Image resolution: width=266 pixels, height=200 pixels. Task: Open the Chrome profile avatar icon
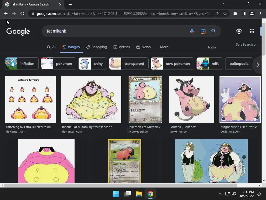[x=252, y=14]
